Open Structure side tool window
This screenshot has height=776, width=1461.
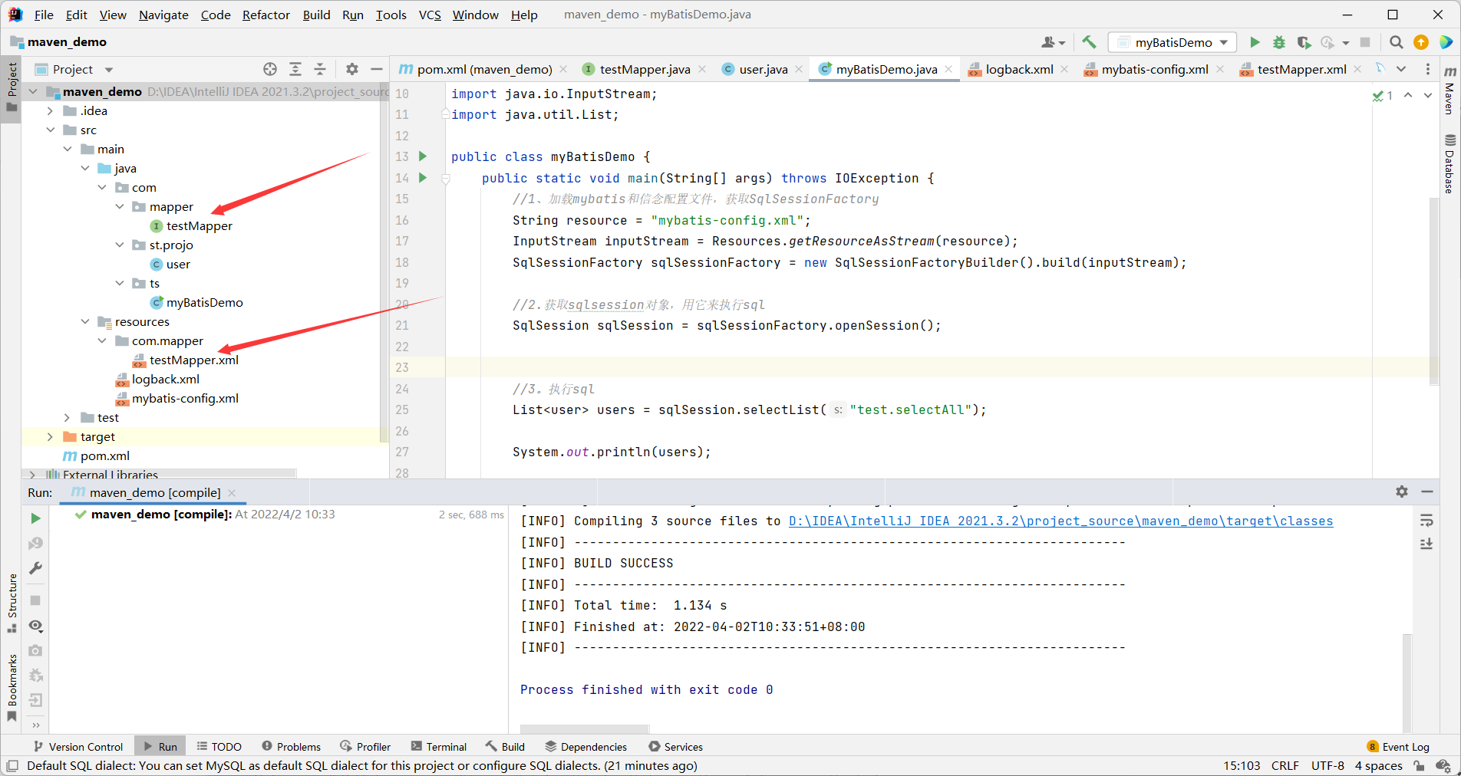point(12,603)
